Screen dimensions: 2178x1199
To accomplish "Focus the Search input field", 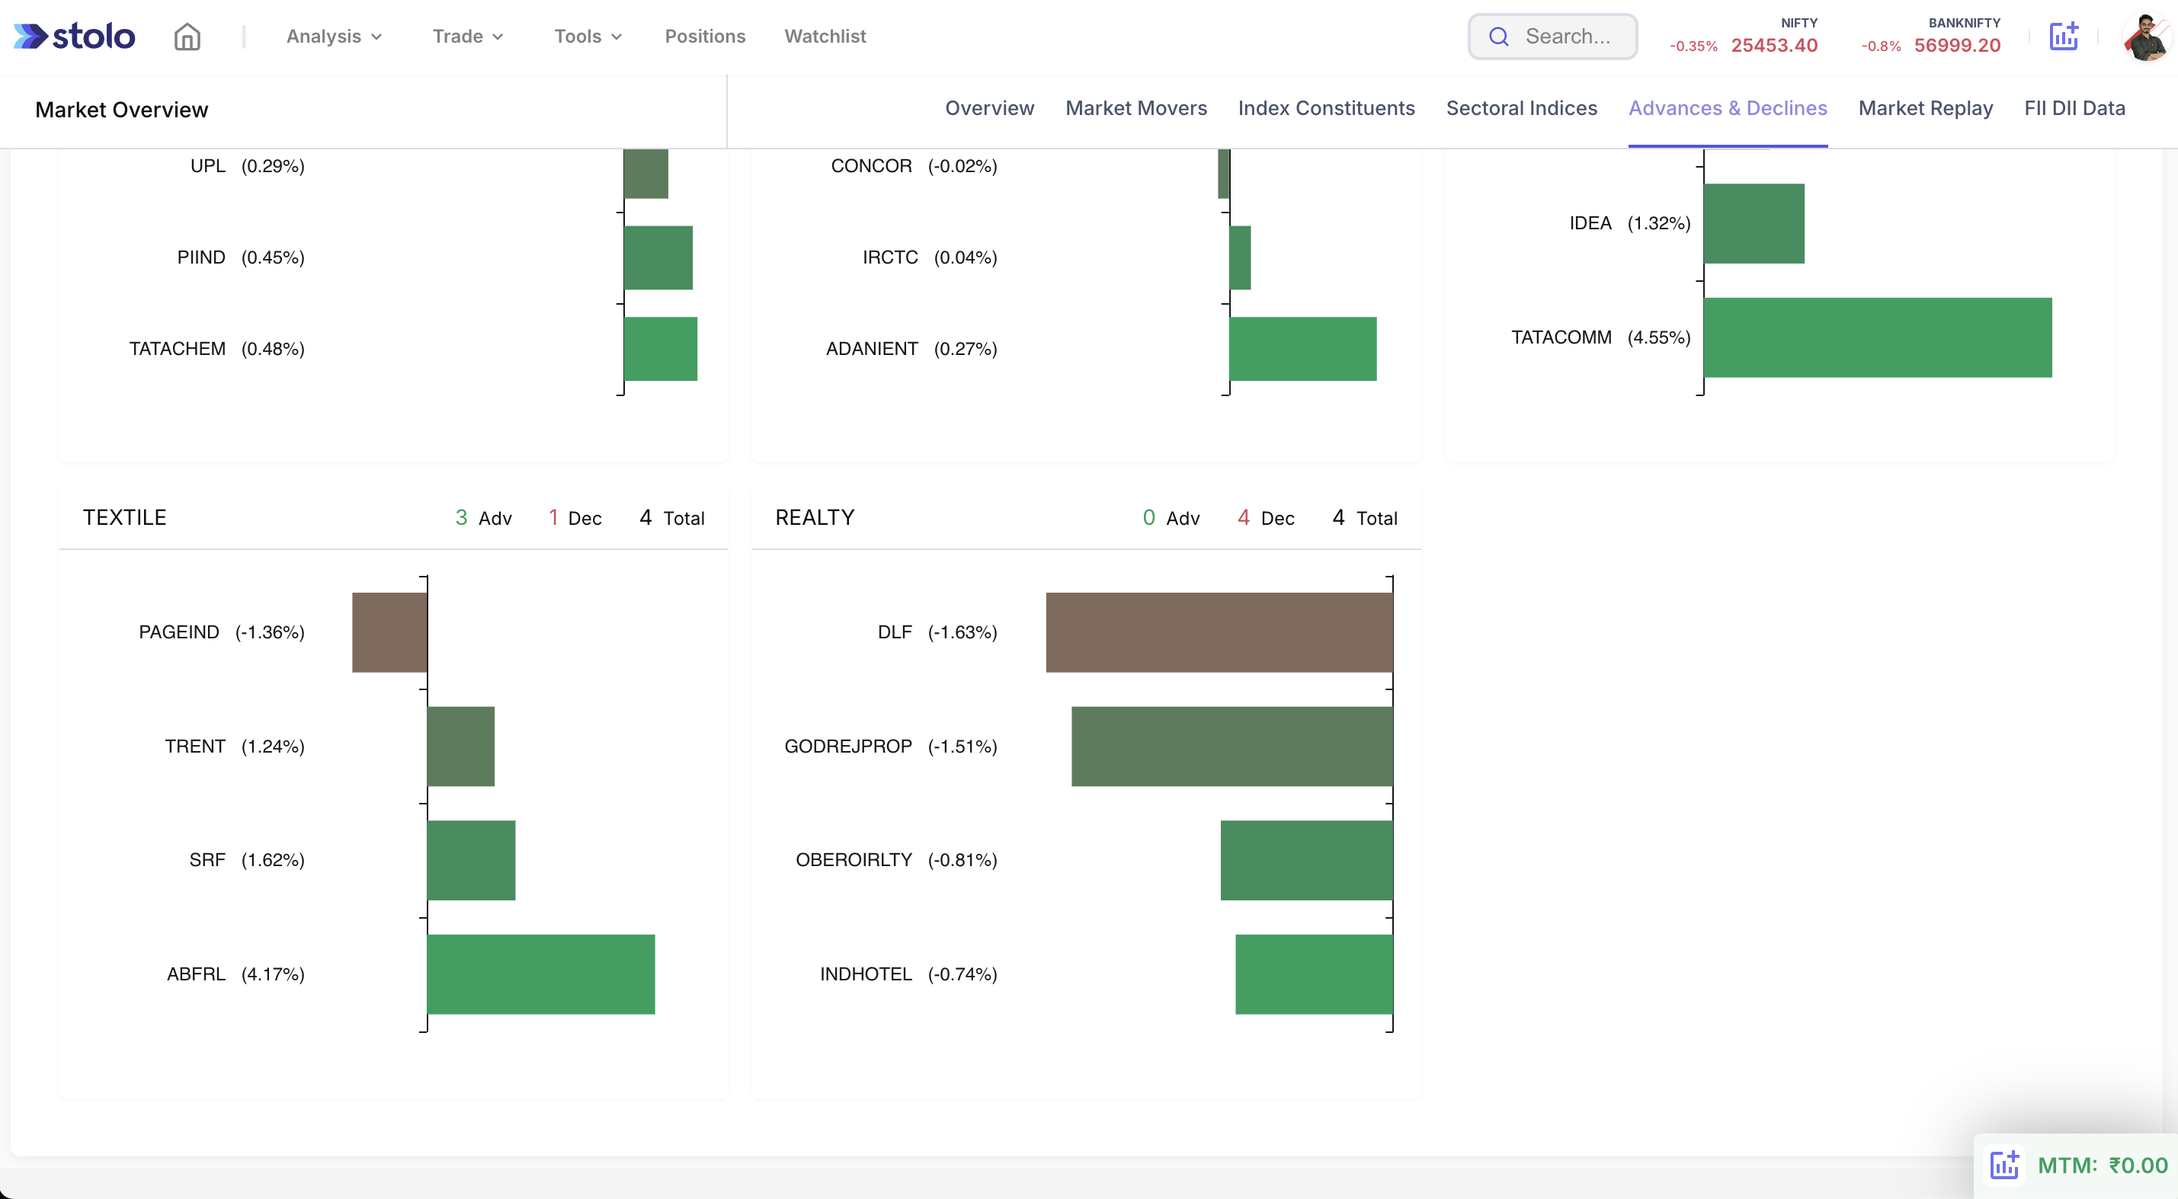I will point(1552,37).
